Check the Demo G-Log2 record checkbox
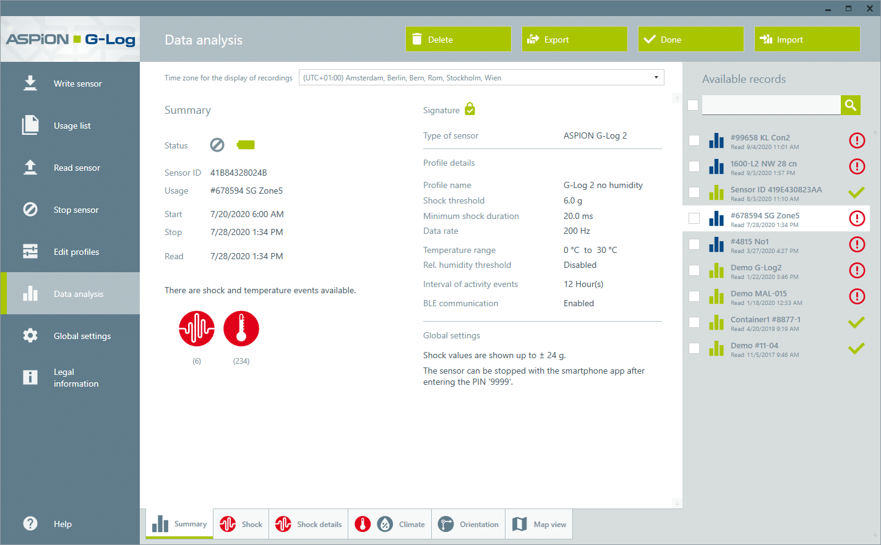 [x=694, y=270]
